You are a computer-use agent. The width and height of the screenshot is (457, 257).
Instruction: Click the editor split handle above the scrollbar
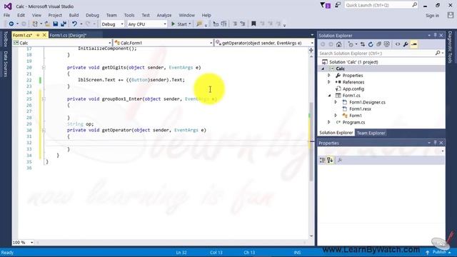pyautogui.click(x=311, y=51)
